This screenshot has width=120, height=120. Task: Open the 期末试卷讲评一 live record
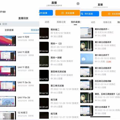pyautogui.click(x=102, y=29)
